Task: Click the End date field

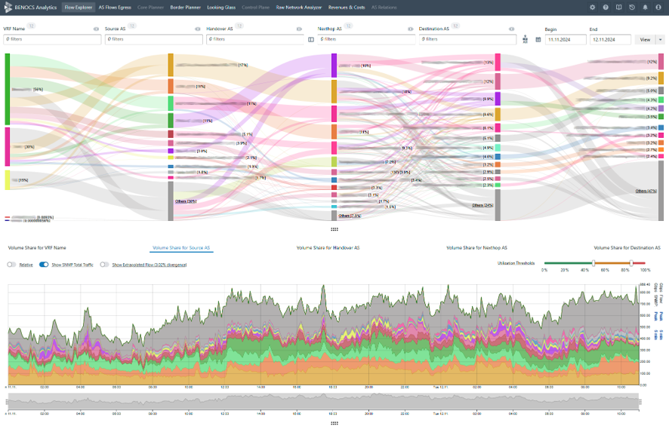Action: pyautogui.click(x=609, y=39)
